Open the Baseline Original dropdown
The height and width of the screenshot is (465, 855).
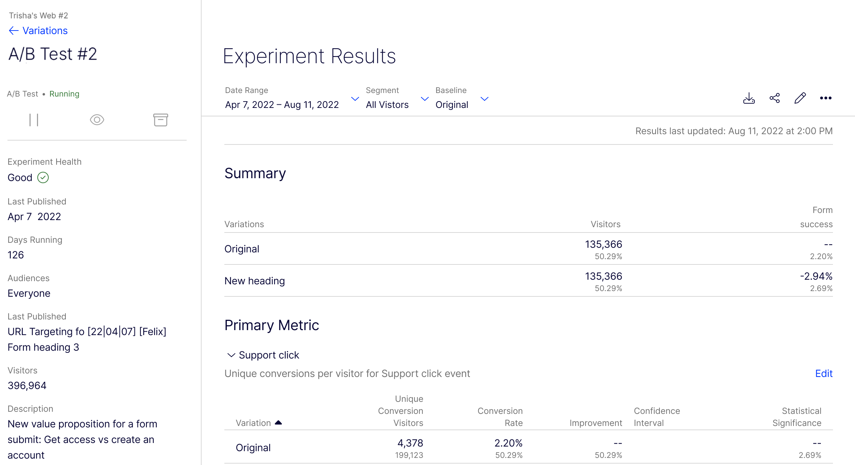[484, 99]
